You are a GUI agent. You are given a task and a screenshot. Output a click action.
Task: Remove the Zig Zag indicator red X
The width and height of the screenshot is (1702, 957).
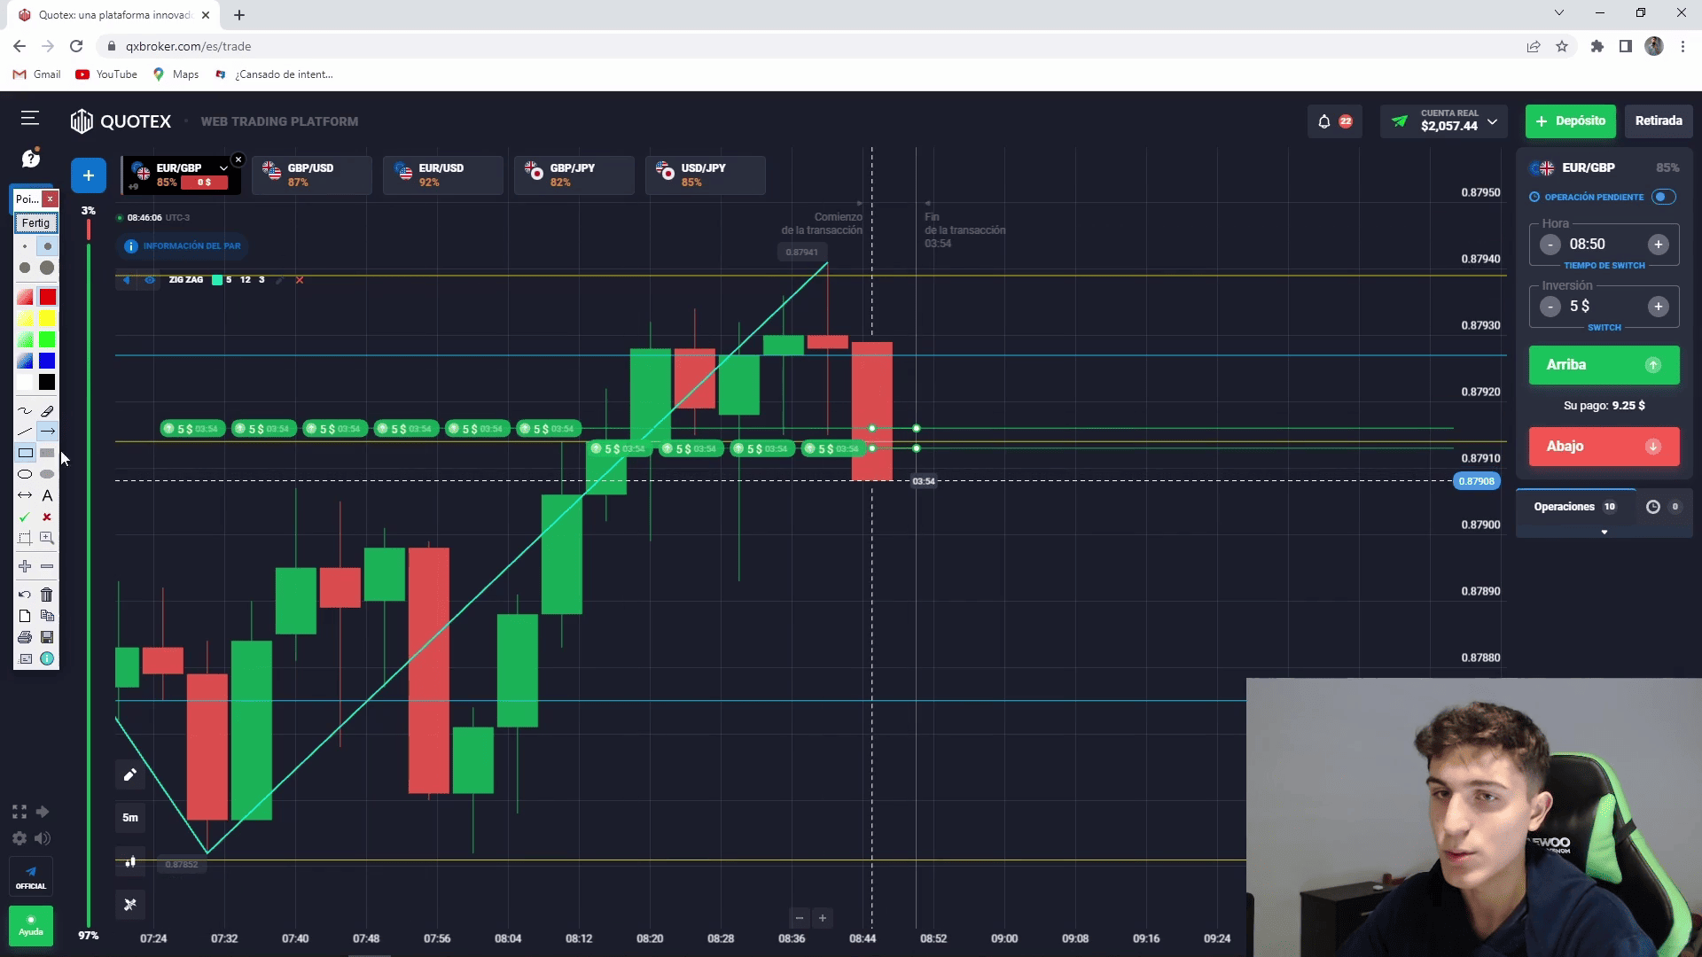click(x=300, y=280)
